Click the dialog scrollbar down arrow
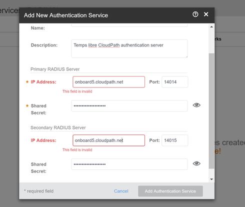This screenshot has width=245, height=207. [211, 179]
